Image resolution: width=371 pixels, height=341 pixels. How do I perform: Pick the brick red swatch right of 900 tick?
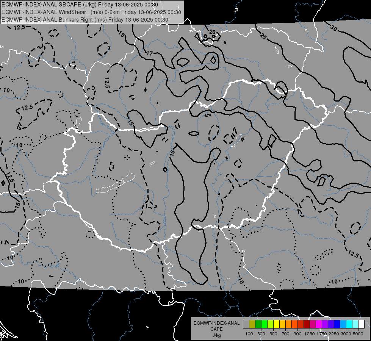(301, 324)
